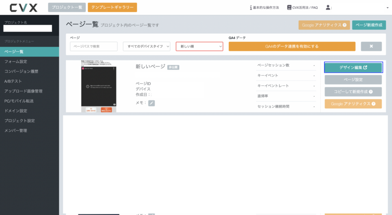Screen dimensions: 392x215
Task: Click the ページパスで検索 search field
Action: [94, 46]
